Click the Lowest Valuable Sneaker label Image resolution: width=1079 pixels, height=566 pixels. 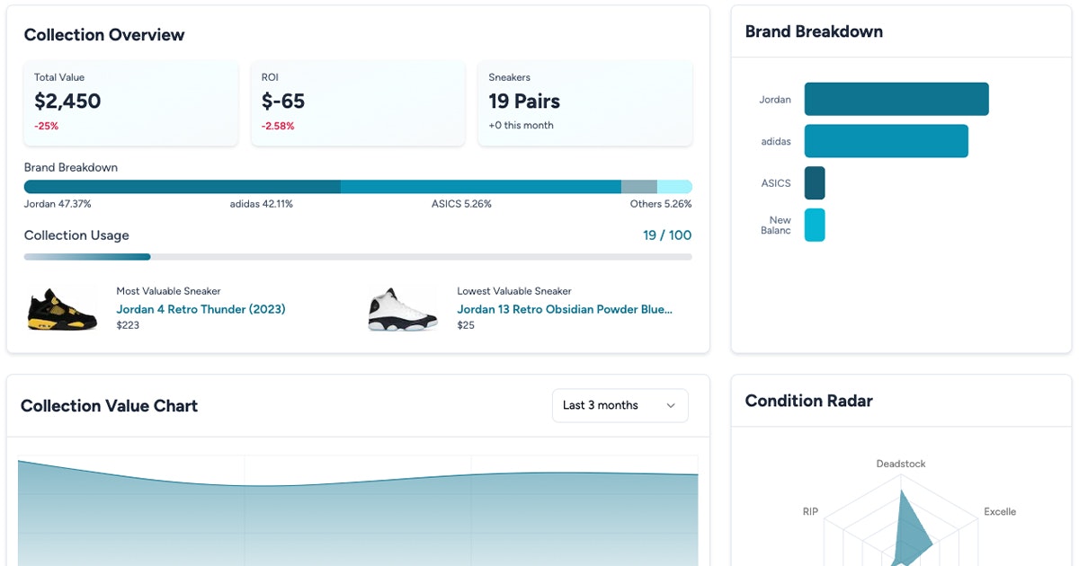(x=514, y=291)
